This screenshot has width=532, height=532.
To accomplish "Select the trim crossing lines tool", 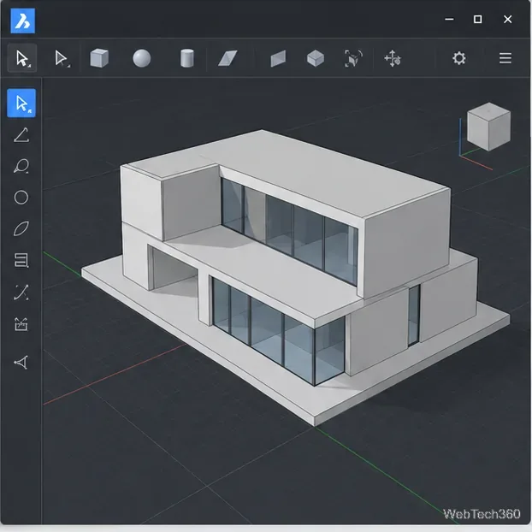I will click(x=21, y=293).
